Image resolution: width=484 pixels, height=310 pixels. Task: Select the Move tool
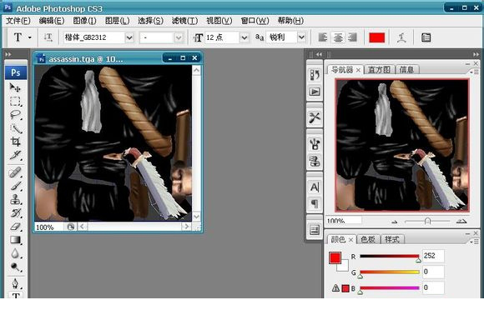pyautogui.click(x=15, y=87)
